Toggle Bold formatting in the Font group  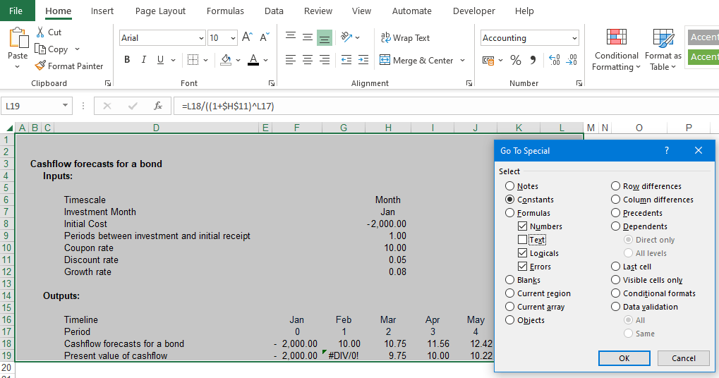click(x=127, y=60)
